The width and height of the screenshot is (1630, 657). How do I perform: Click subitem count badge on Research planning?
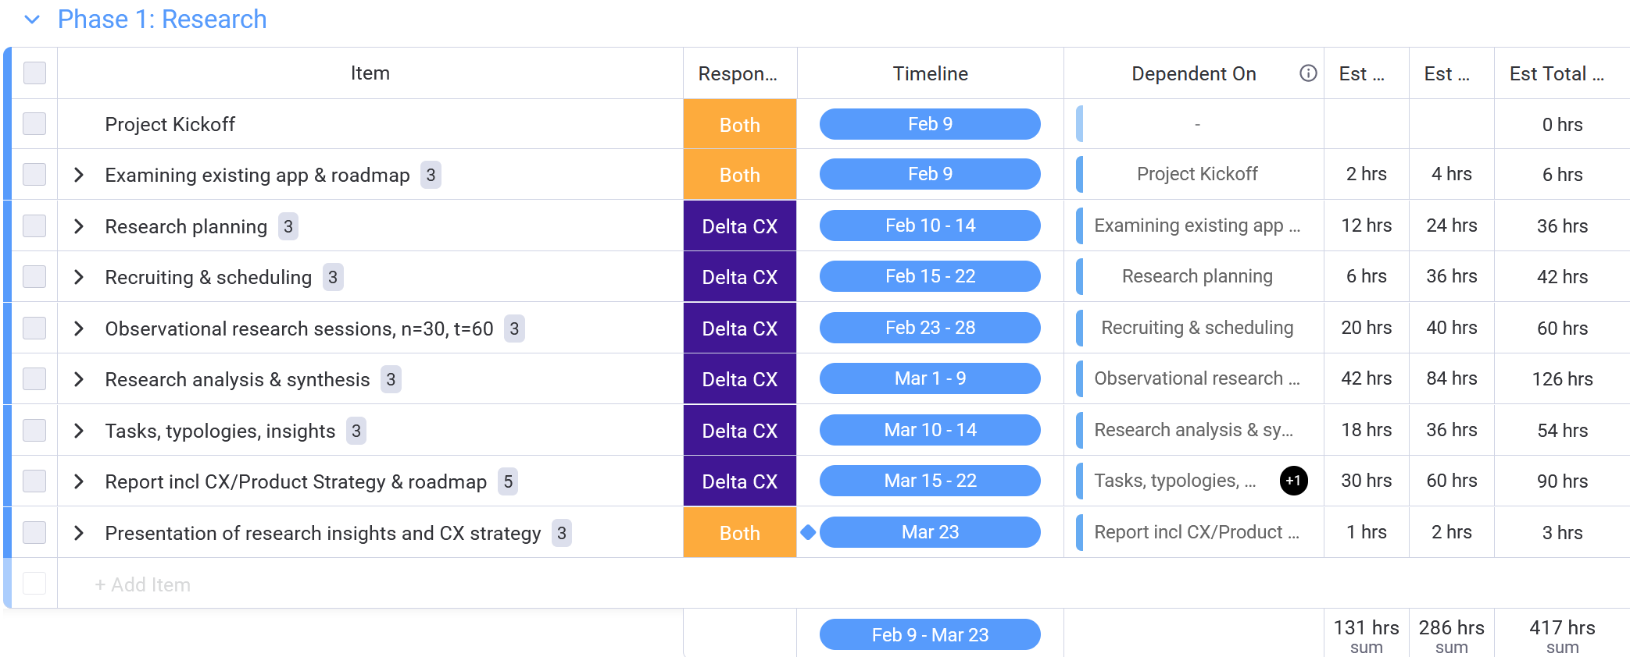288,226
